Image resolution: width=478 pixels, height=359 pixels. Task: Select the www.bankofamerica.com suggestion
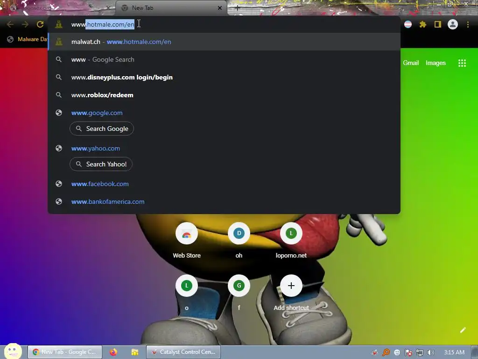(224, 201)
